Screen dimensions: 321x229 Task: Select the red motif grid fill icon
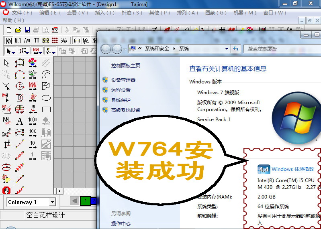pos(55,41)
